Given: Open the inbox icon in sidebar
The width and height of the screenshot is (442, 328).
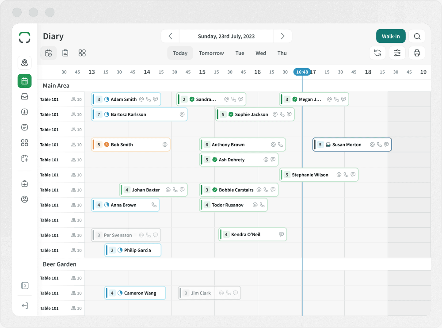Looking at the screenshot, I should pos(25,96).
